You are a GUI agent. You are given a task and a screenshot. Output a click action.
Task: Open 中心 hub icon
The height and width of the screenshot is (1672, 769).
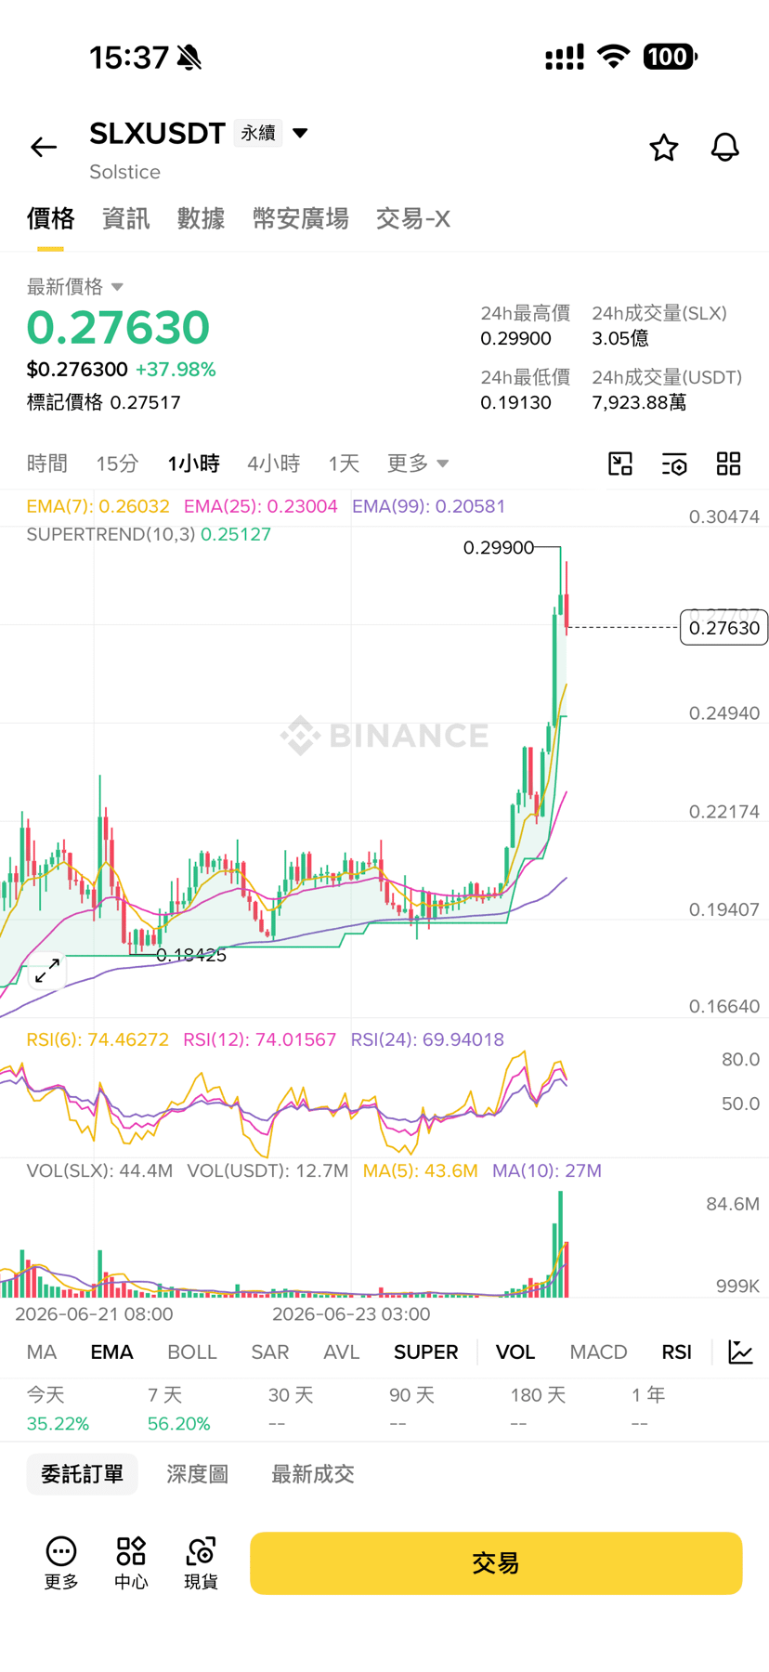[131, 1563]
